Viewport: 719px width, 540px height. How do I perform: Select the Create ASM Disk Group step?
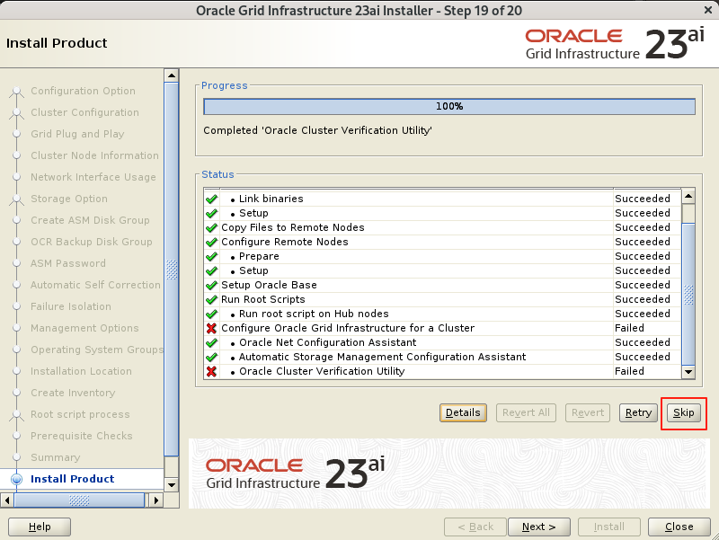coord(90,220)
